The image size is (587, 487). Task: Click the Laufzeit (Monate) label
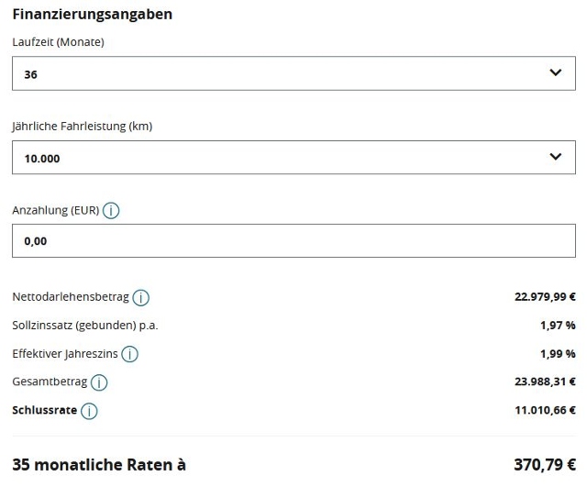tap(58, 42)
